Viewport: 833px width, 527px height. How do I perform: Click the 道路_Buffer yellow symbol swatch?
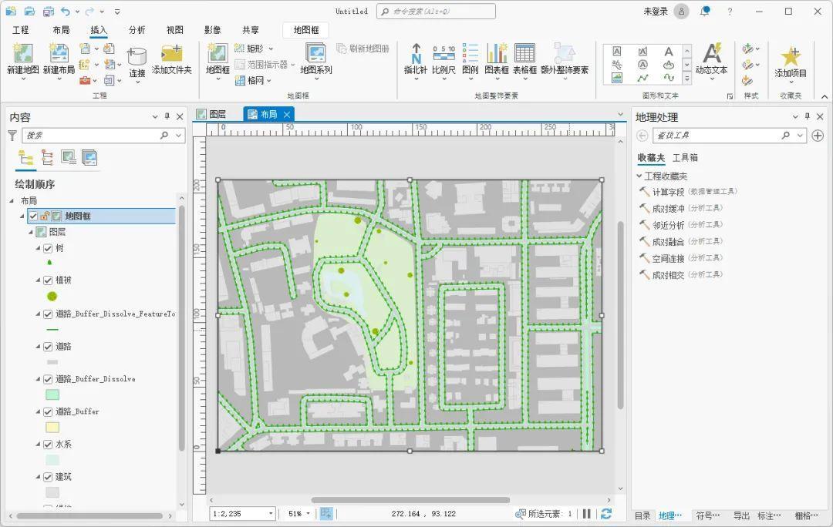(x=52, y=428)
